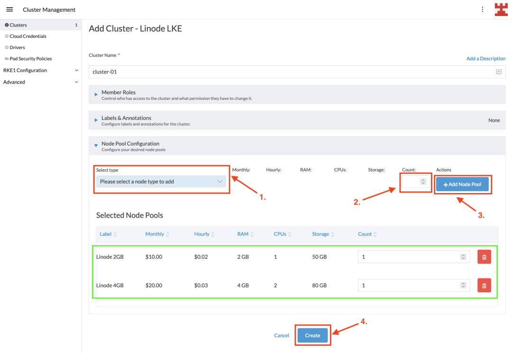The width and height of the screenshot is (512, 353).
Task: Click the vertical three-dot options menu
Action: [483, 9]
